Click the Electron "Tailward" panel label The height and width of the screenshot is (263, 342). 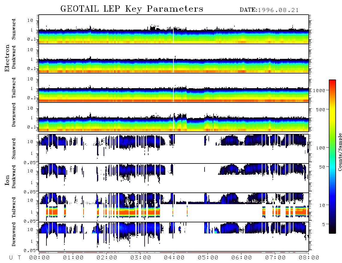click(14, 88)
